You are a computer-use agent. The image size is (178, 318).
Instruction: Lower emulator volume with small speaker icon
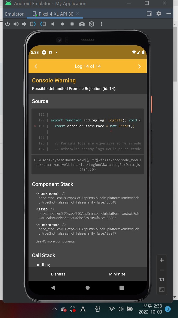24,24
